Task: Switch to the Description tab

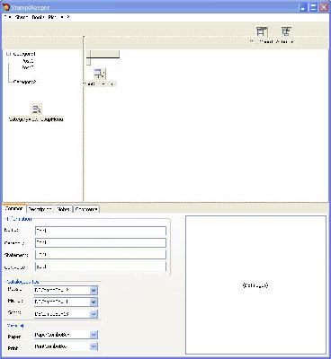Action: (x=40, y=209)
